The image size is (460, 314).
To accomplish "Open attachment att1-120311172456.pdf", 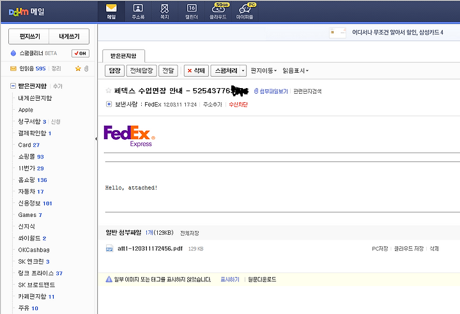I will pos(150,248).
